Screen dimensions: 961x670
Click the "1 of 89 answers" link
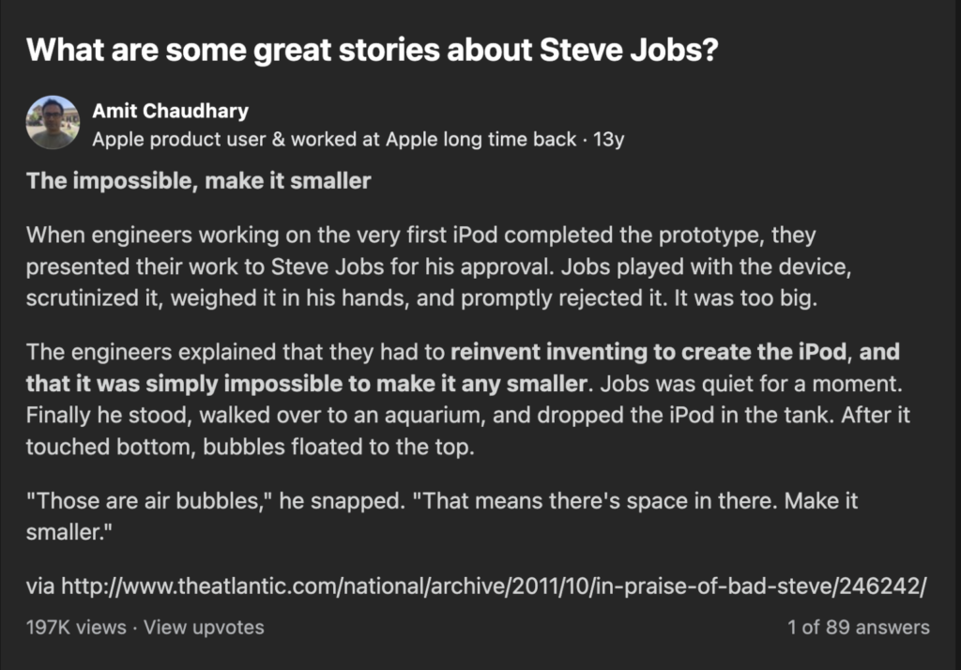859,627
